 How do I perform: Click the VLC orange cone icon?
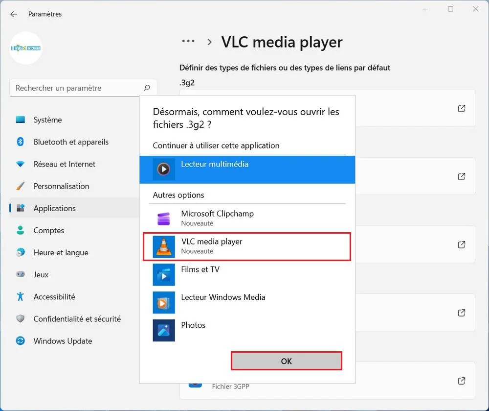pyautogui.click(x=164, y=247)
